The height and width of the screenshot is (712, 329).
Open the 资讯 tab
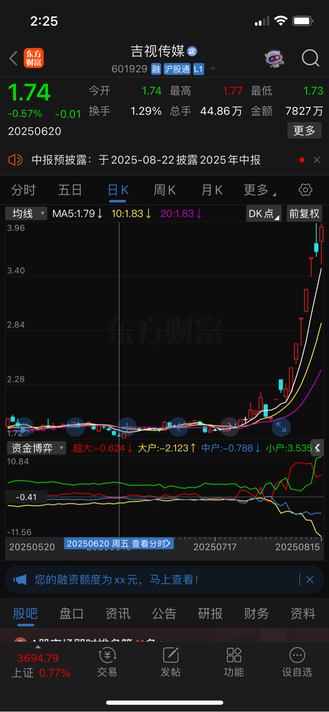pyautogui.click(x=118, y=614)
